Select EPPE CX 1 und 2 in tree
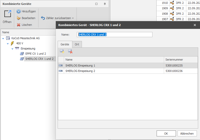200x140 pixels. 36,54
